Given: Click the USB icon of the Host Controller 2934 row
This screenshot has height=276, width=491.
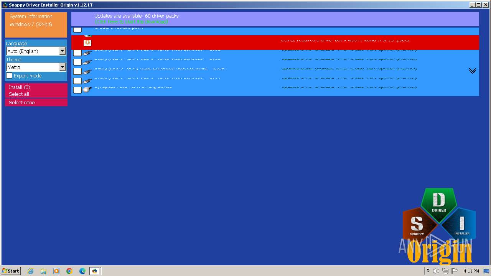Looking at the screenshot, I should pyautogui.click(x=87, y=81).
